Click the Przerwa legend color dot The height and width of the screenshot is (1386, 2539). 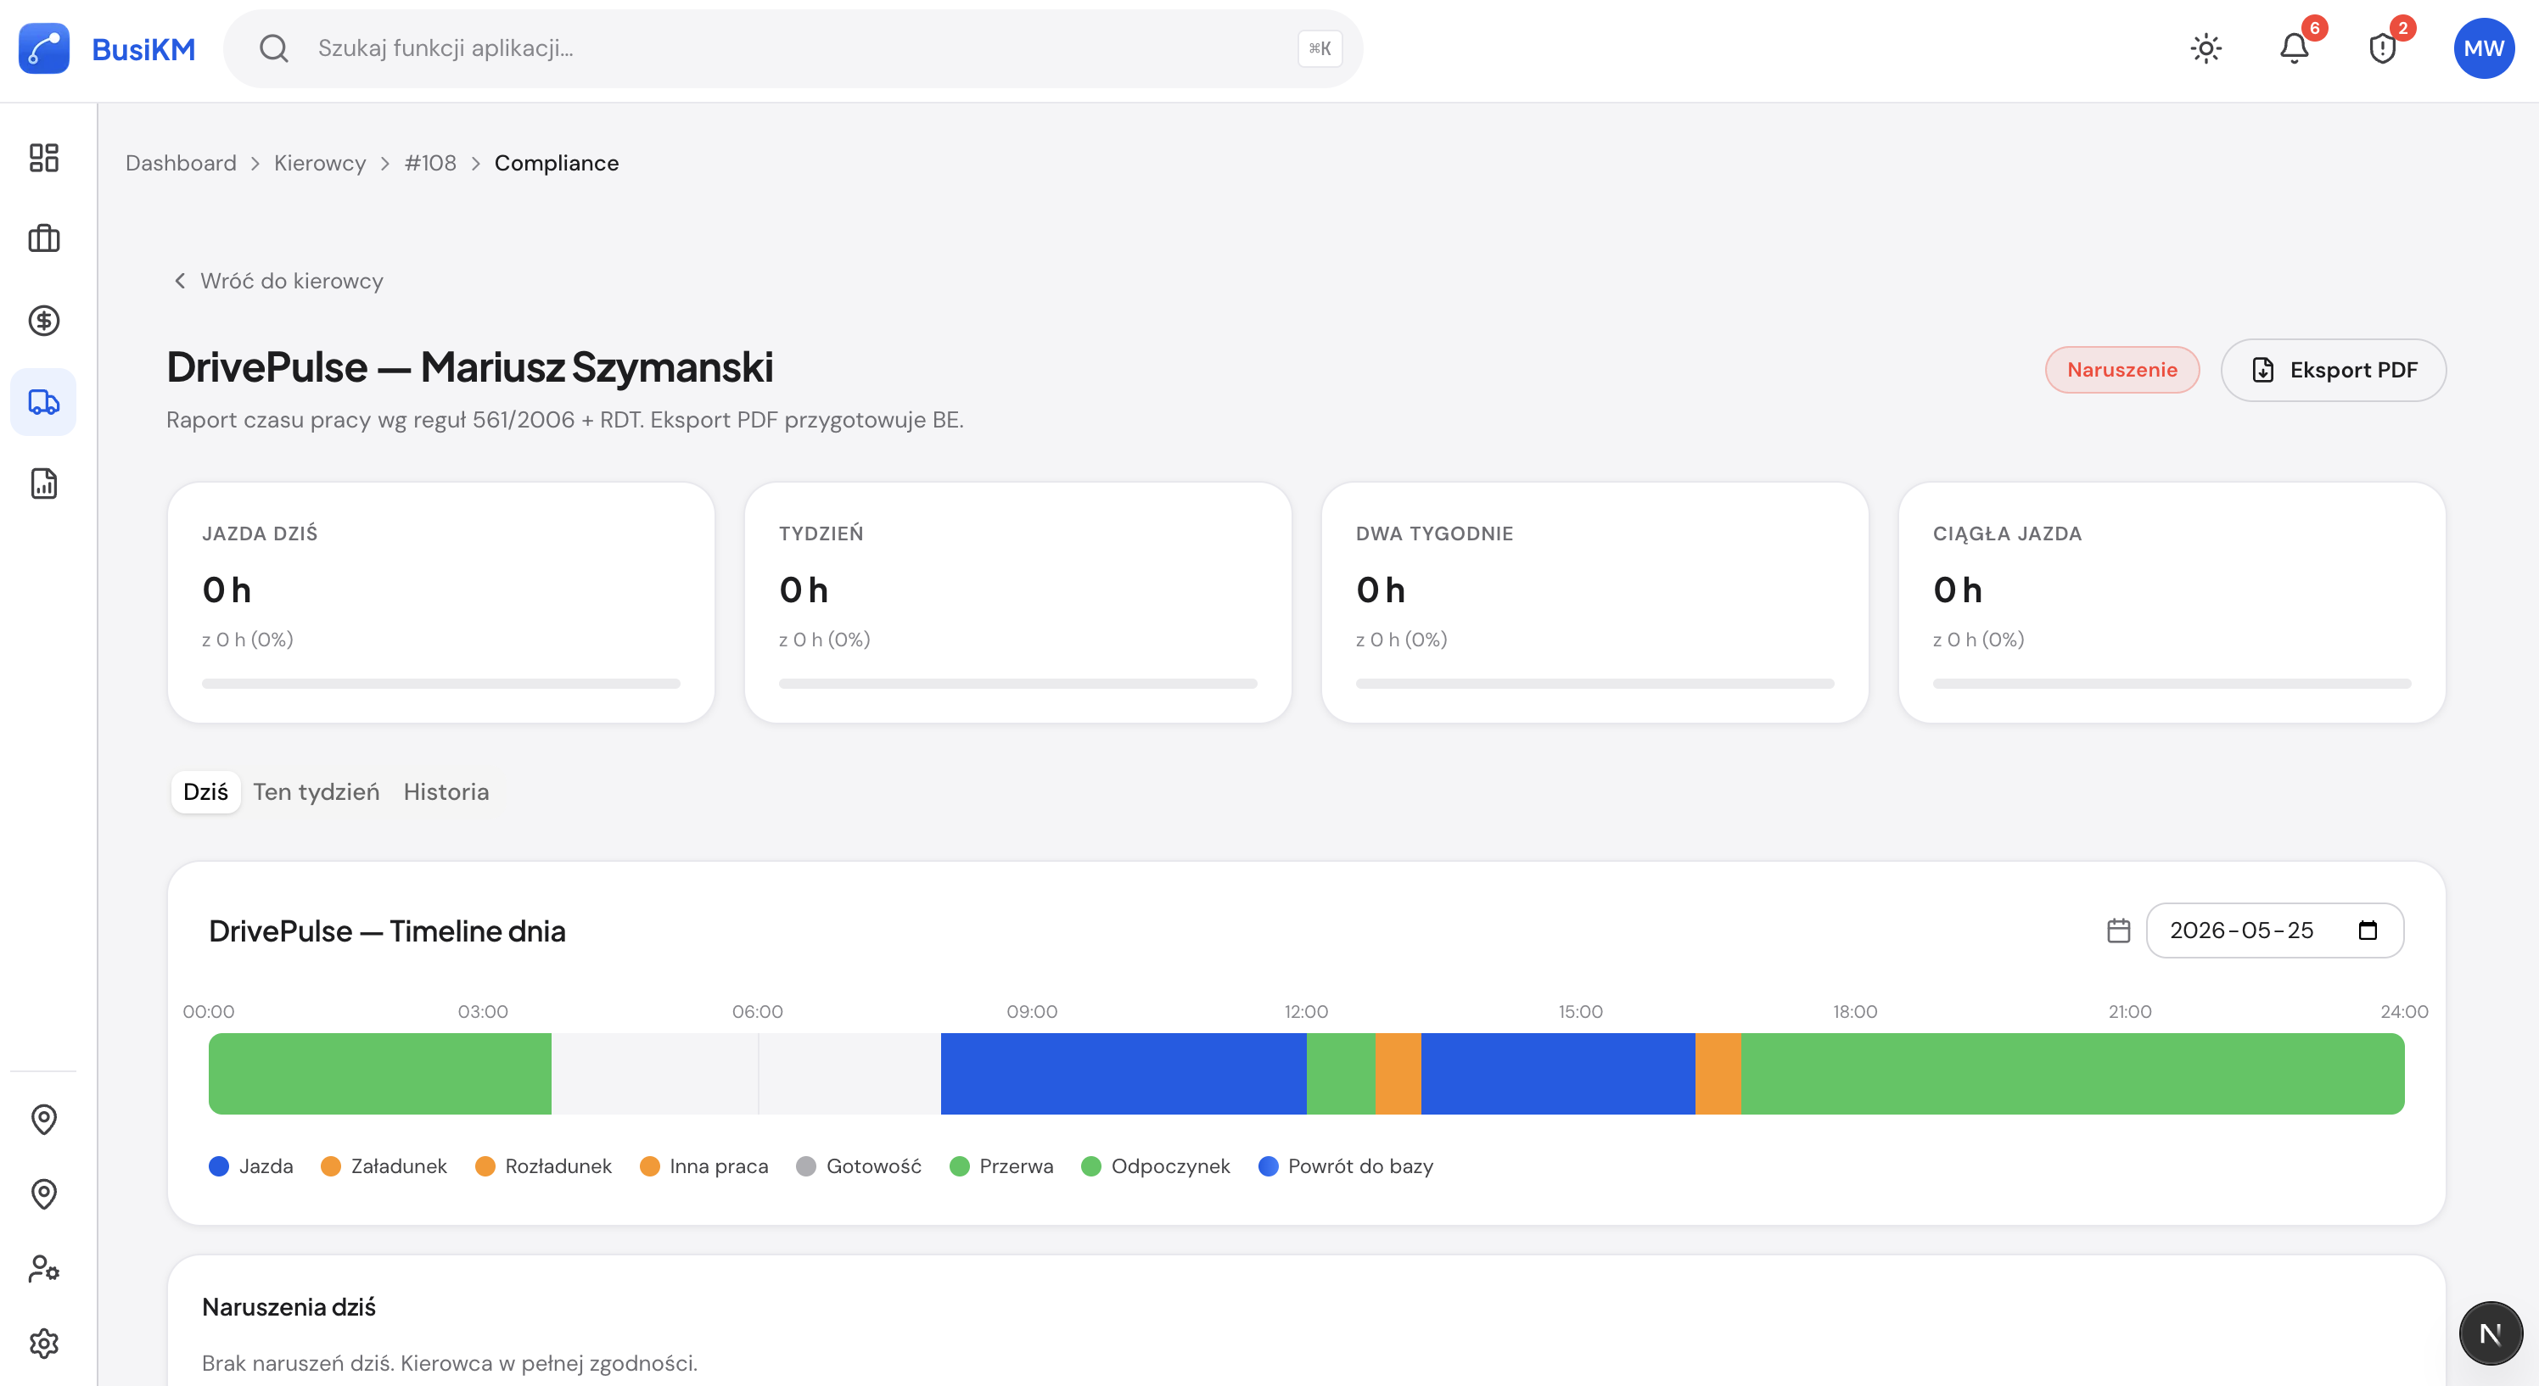click(959, 1166)
